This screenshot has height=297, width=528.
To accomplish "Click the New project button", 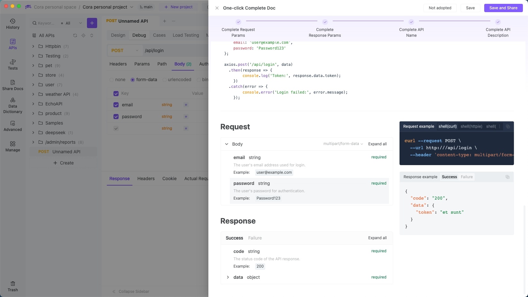I will [x=178, y=7].
